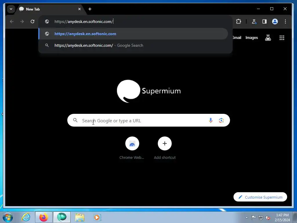Go back with the back arrow
This screenshot has width=297, height=223.
coord(12,21)
